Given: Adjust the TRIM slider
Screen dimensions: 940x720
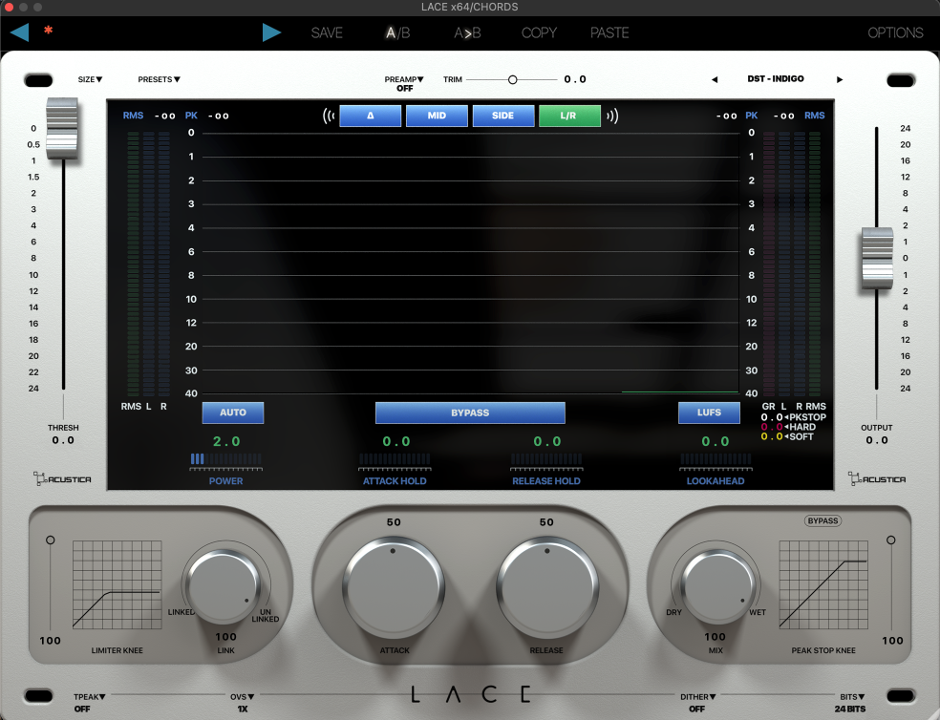Looking at the screenshot, I should point(512,79).
